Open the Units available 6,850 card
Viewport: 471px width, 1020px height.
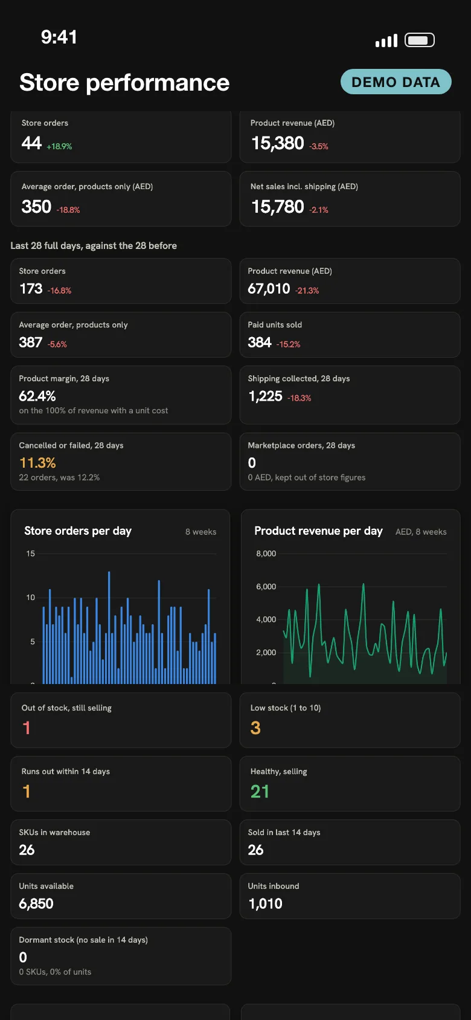point(121,896)
